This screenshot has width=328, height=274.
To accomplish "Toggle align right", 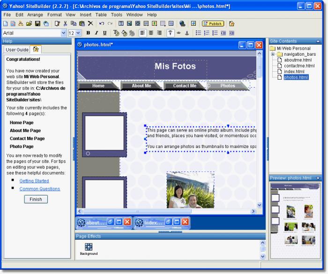I will (x=159, y=33).
